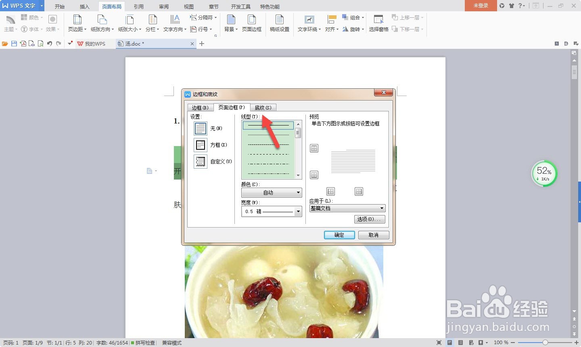Click the zoom slider handle
This screenshot has width=581, height=347.
(545, 342)
